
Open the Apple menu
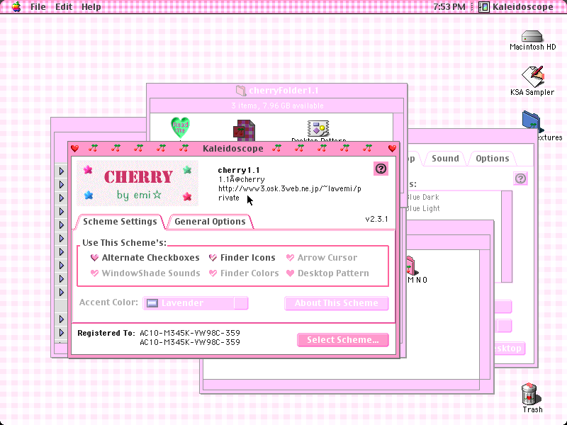point(16,6)
